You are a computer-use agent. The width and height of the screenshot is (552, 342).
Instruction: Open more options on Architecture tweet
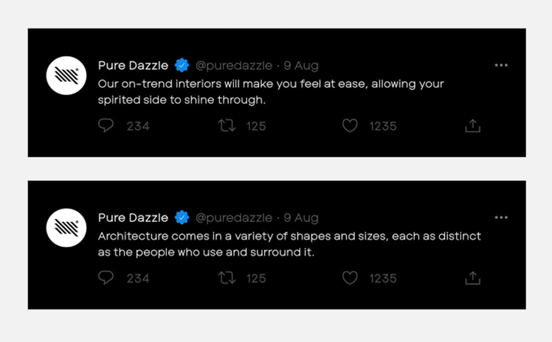[501, 217]
